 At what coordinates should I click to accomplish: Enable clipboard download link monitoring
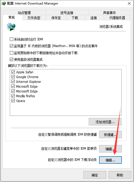(11, 53)
